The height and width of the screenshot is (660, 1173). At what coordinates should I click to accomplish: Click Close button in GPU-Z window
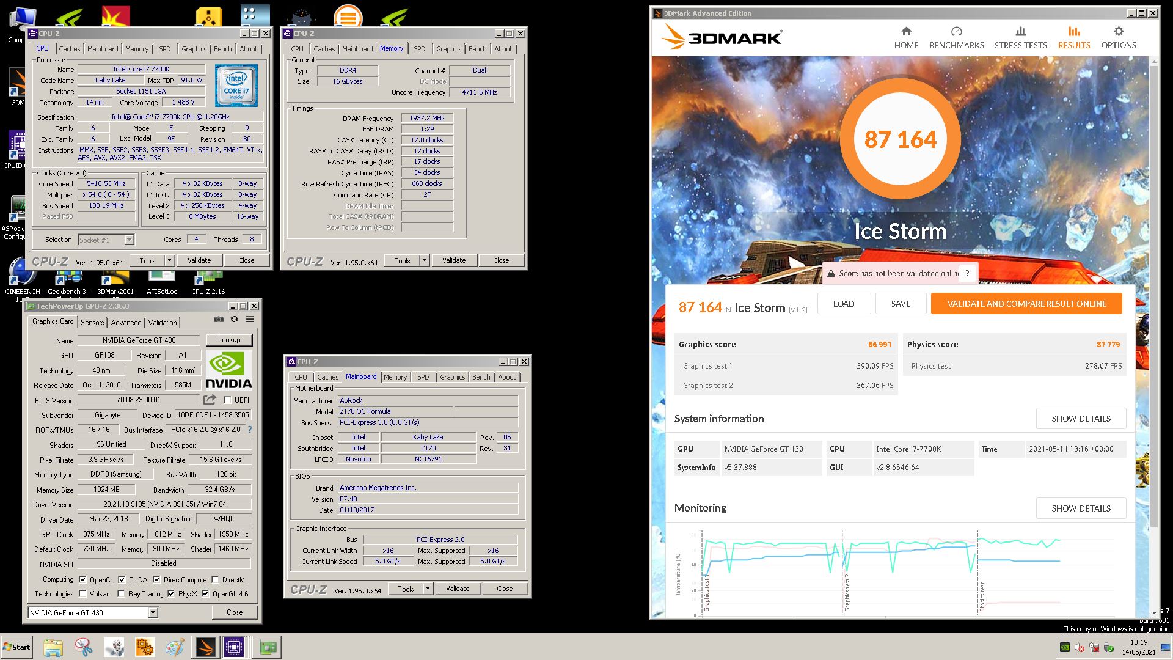(x=235, y=612)
